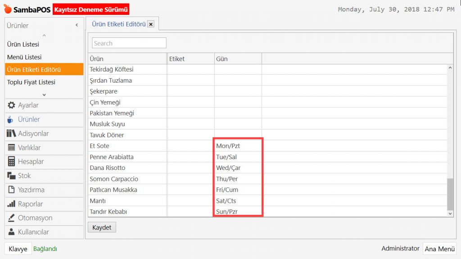Open Adisyonlar via its books icon
Screen dimensions: 461x259
pos(11,134)
